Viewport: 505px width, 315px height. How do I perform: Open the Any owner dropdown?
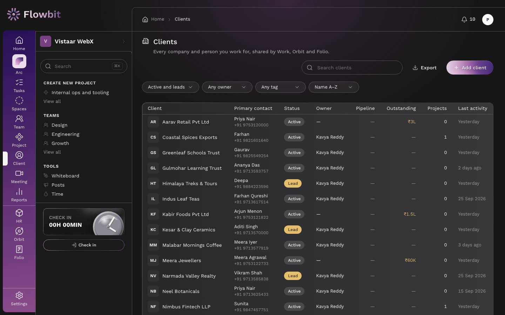(x=227, y=87)
